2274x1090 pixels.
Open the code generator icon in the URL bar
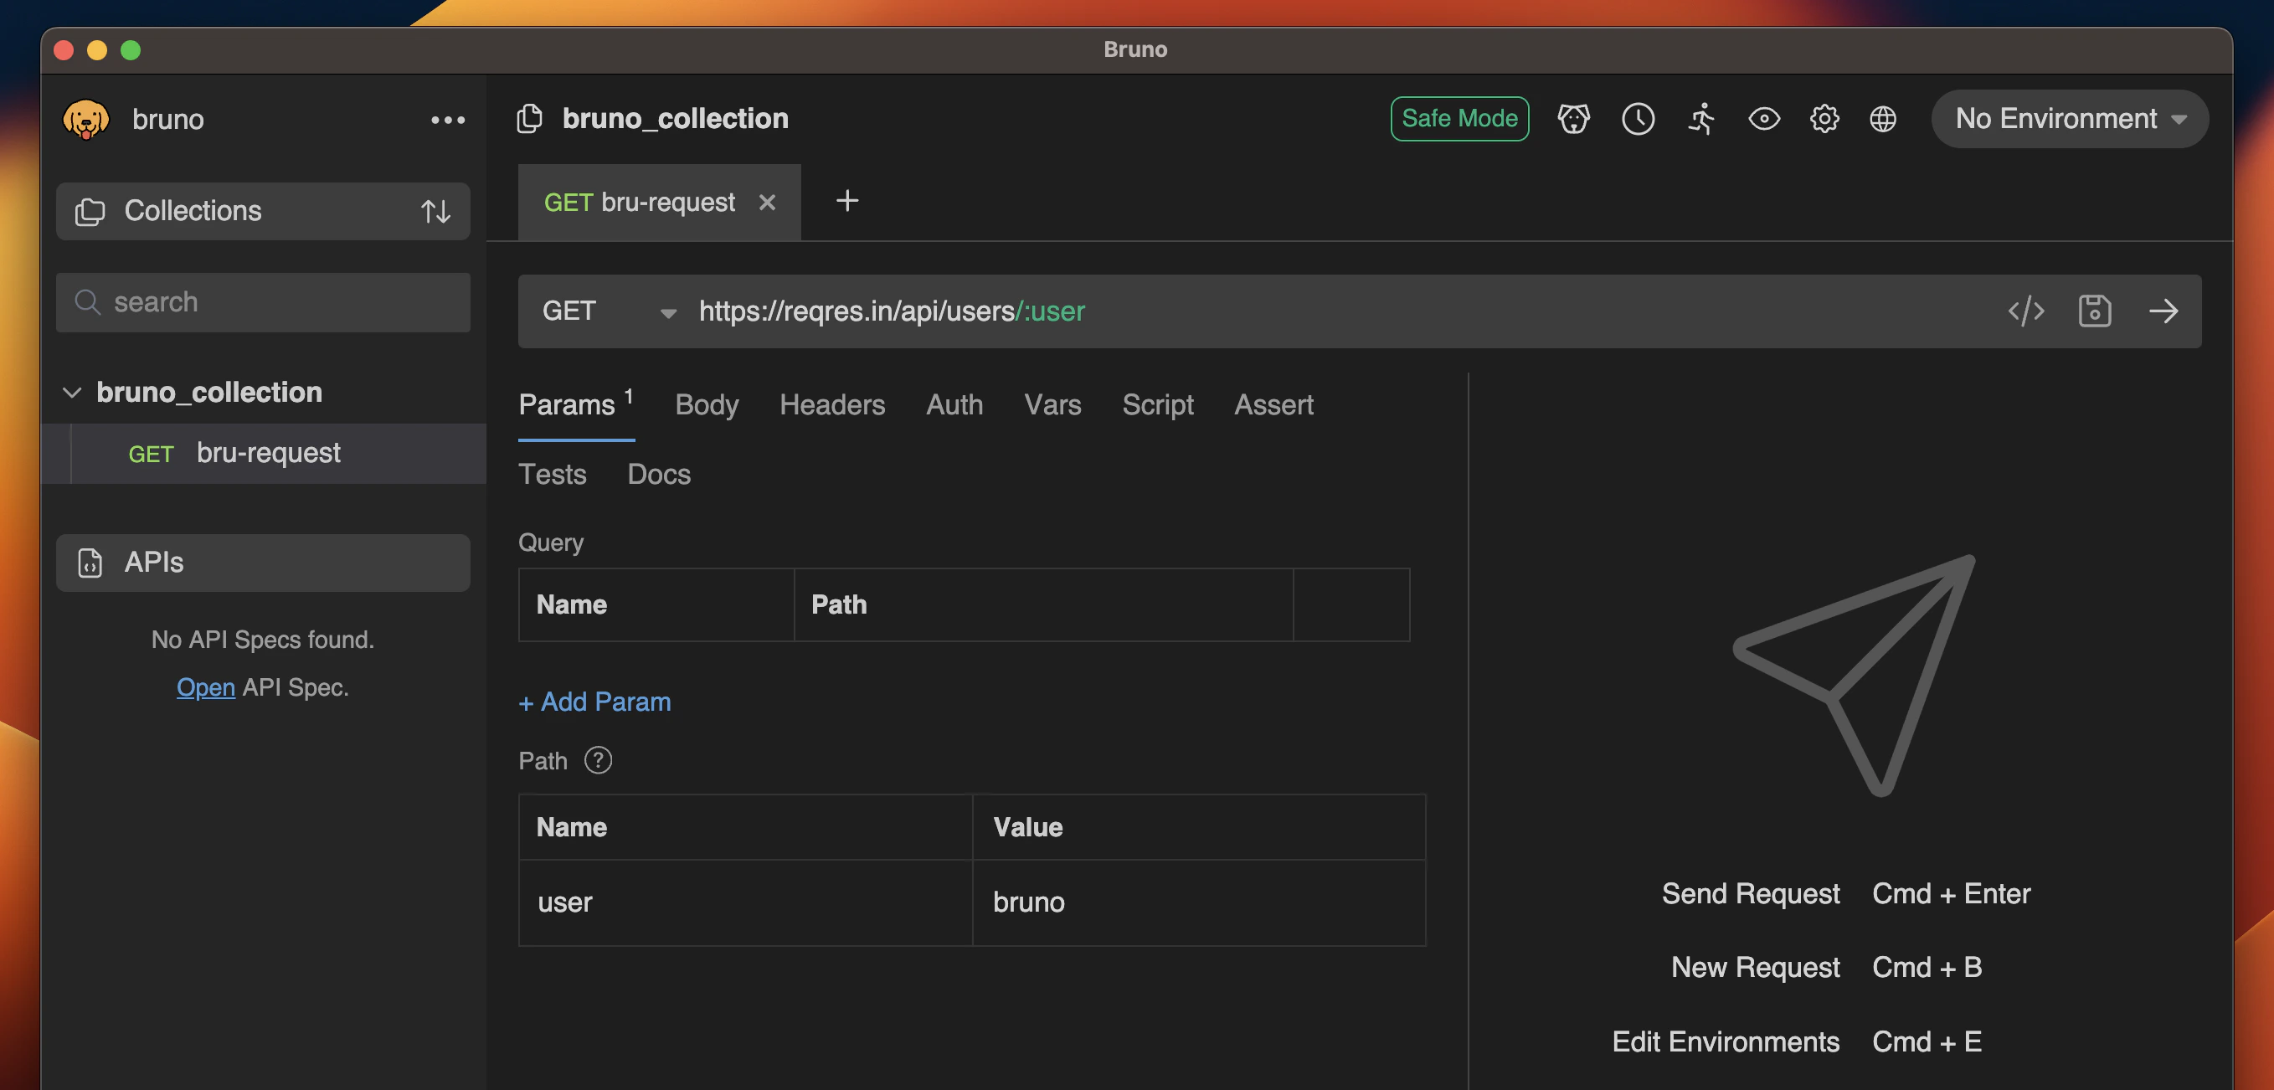tap(2026, 311)
